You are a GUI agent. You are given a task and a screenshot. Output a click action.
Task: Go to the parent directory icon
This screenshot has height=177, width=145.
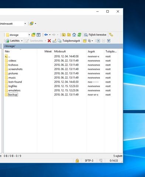pos(63,35)
